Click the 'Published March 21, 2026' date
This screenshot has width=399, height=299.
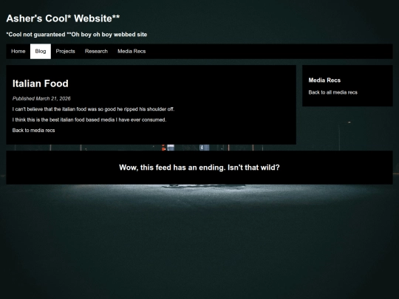pyautogui.click(x=41, y=99)
